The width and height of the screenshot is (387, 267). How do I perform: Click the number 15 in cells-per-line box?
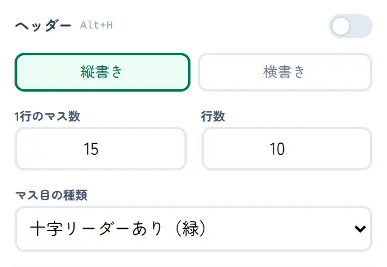(x=91, y=149)
